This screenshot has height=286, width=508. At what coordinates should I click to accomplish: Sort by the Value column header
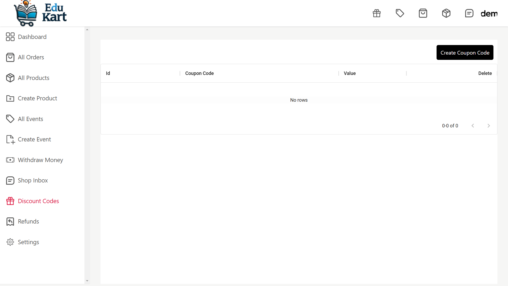tap(350, 73)
